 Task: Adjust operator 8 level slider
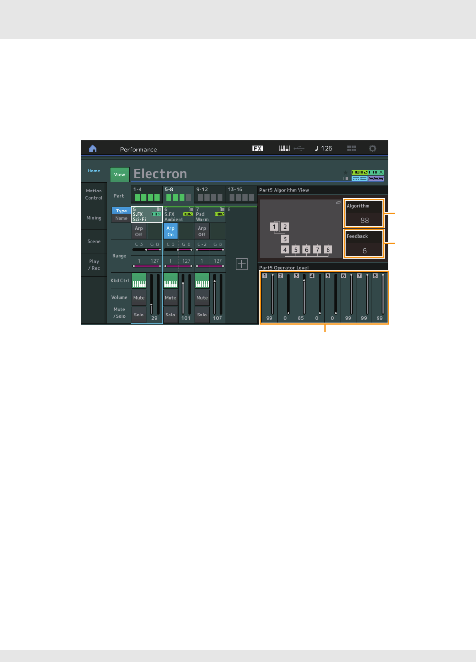383,294
